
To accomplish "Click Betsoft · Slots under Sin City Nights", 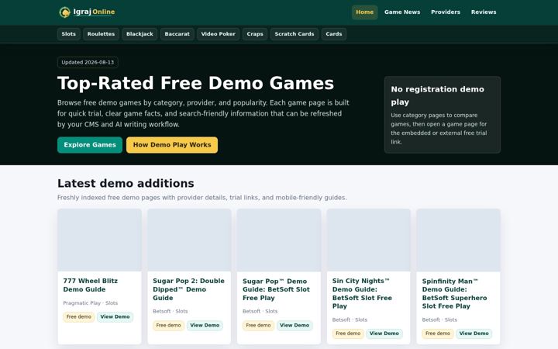I will tap(350, 320).
